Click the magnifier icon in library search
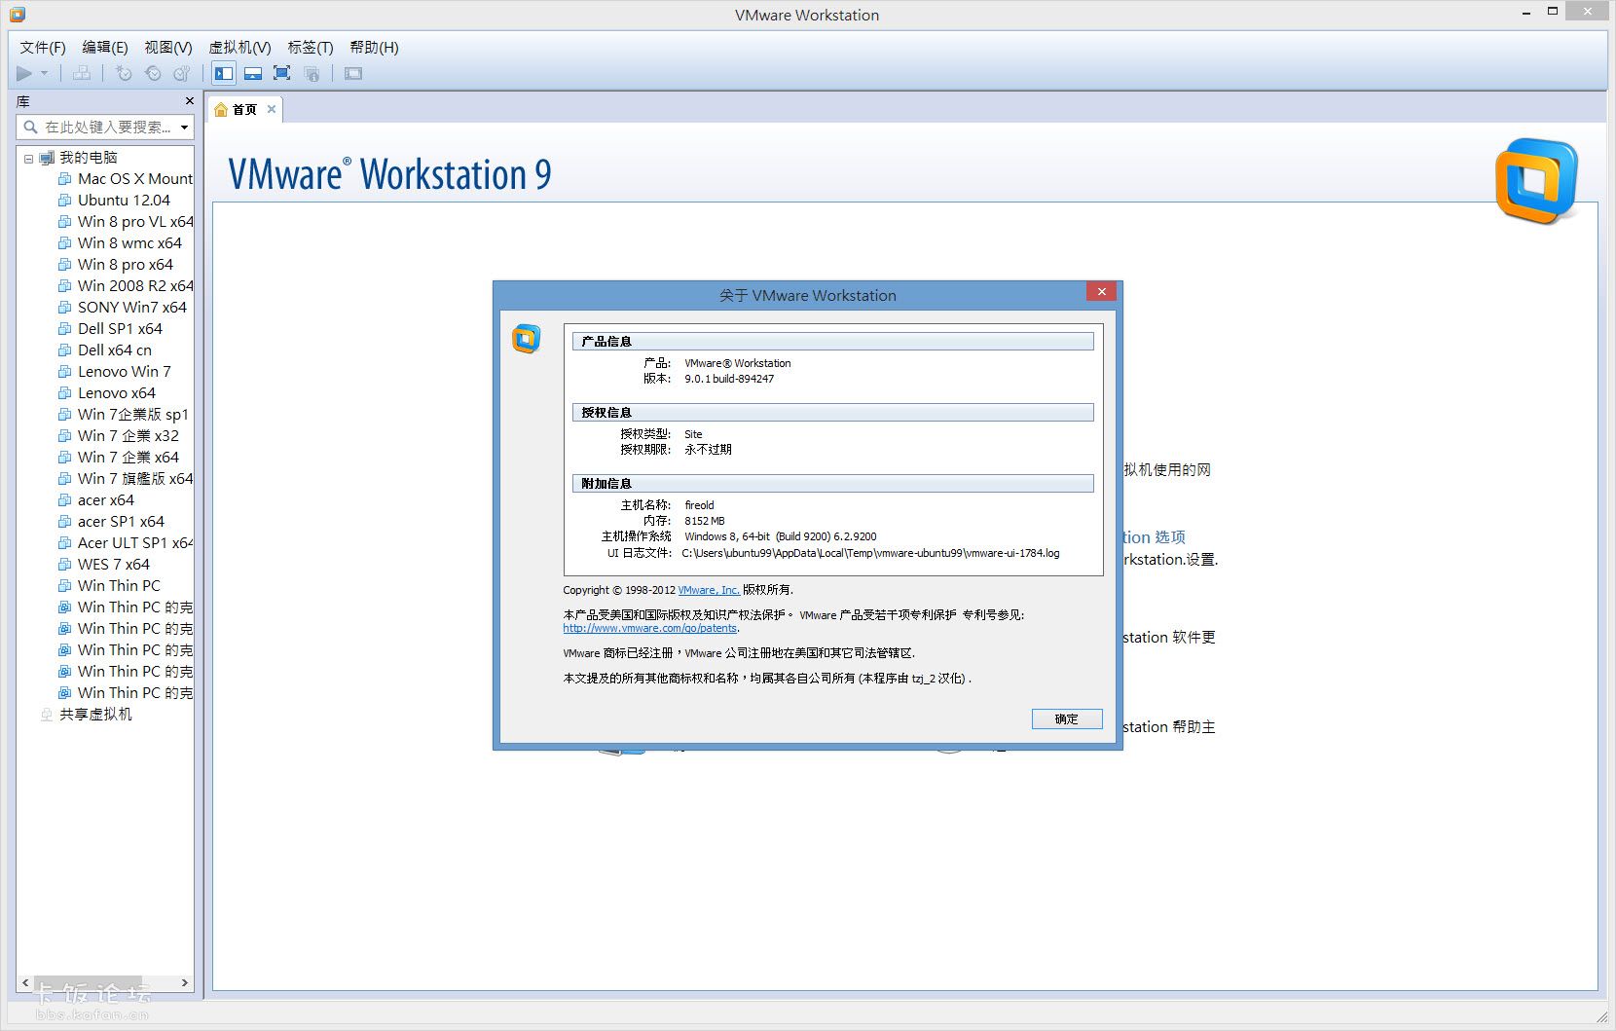 click(x=30, y=127)
